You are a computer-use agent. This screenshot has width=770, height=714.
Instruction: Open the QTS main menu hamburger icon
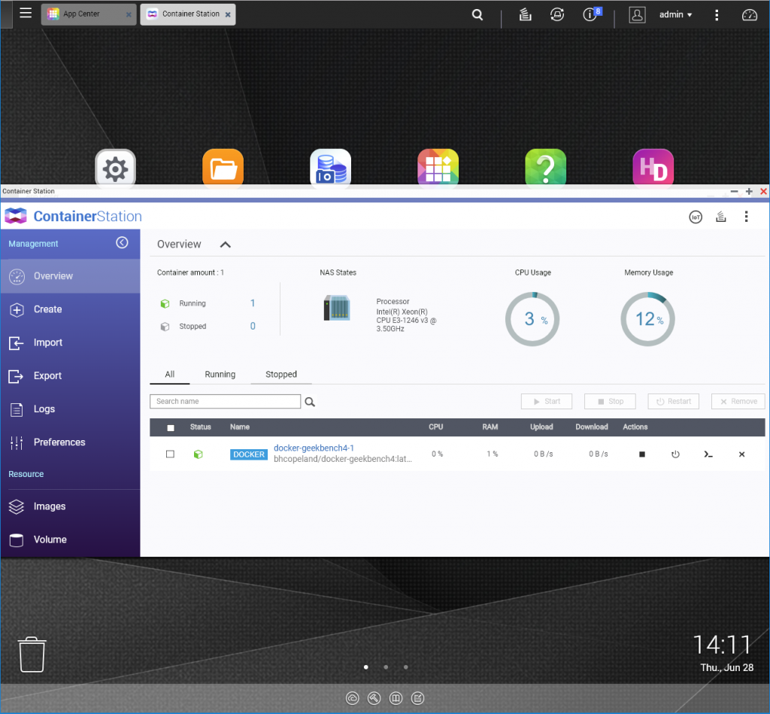[26, 14]
